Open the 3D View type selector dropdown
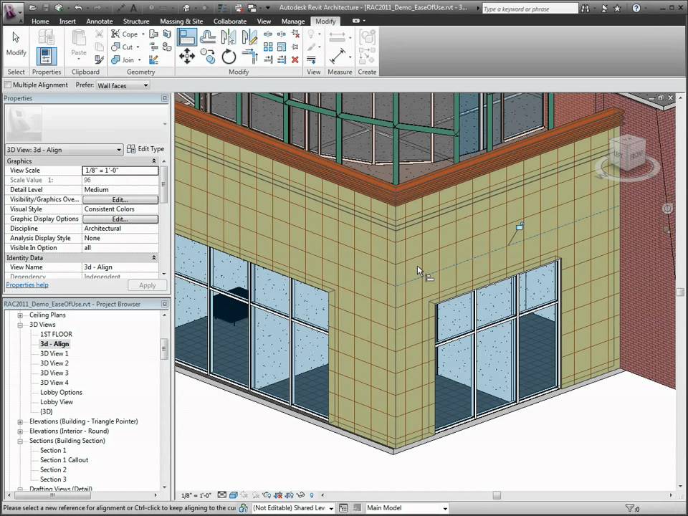This screenshot has width=688, height=516. click(64, 150)
